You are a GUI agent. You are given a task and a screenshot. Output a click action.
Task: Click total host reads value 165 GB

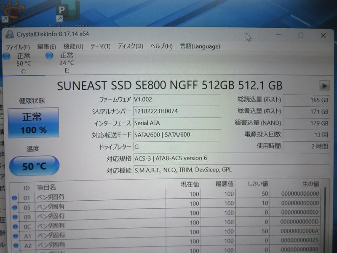[x=306, y=100]
